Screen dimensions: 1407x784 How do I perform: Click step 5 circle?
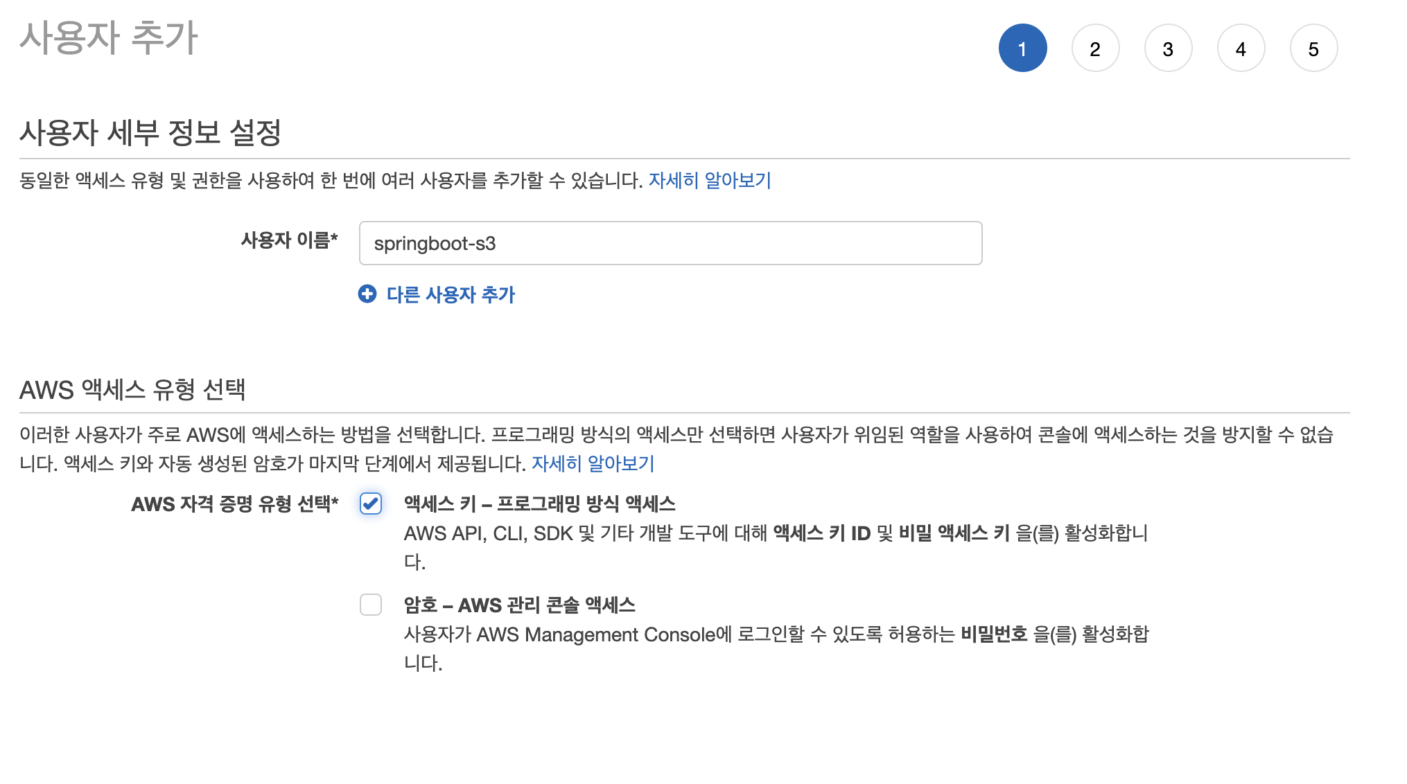[1313, 48]
